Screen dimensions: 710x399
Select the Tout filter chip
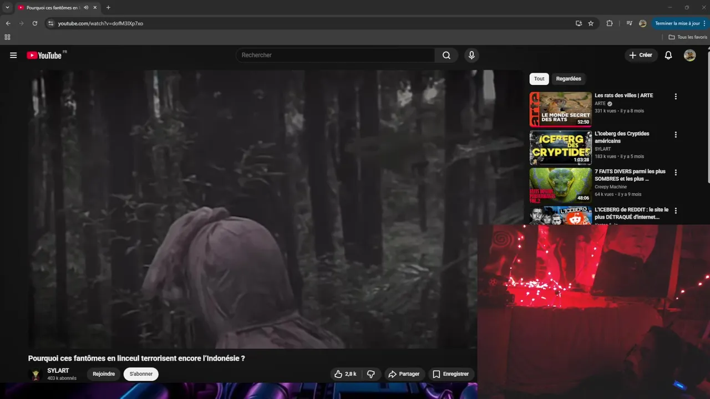pos(539,79)
